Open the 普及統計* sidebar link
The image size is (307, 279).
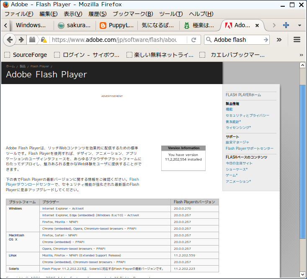pos(233,122)
